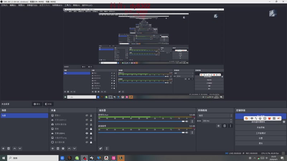This screenshot has height=161, width=287.
Task: Open the 停靠窗口(D) menu
Action: coord(32,5)
